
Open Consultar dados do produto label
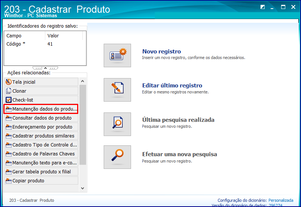point(42,118)
